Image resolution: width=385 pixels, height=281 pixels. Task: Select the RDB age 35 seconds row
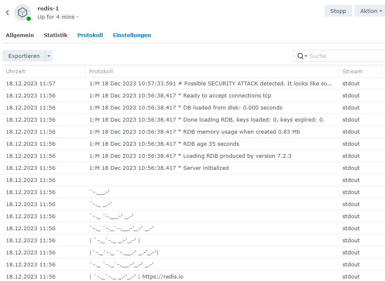[x=164, y=144]
